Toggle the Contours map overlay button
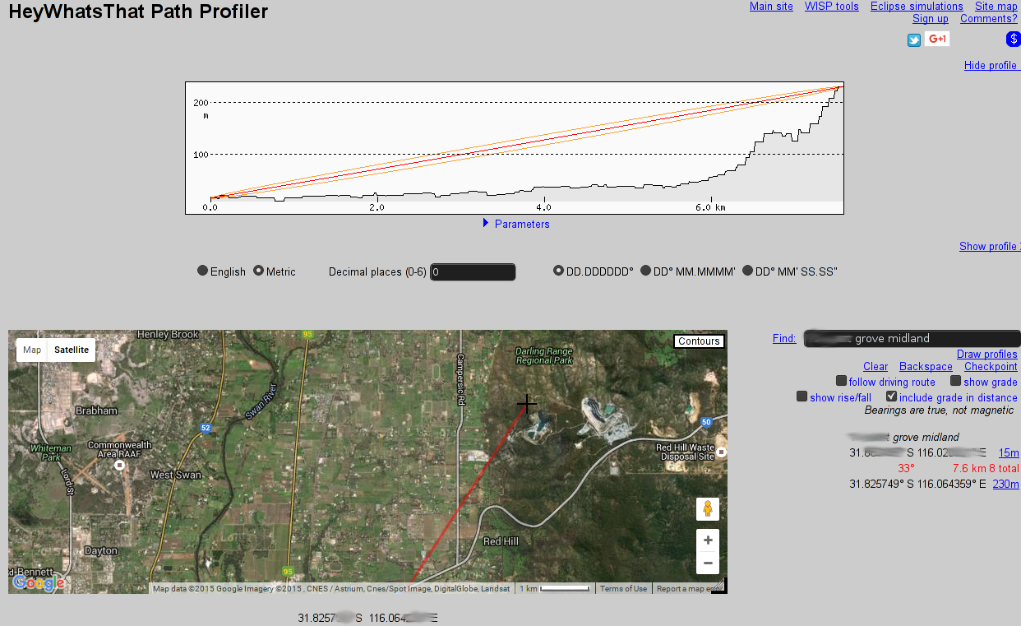This screenshot has width=1021, height=626. click(x=699, y=341)
